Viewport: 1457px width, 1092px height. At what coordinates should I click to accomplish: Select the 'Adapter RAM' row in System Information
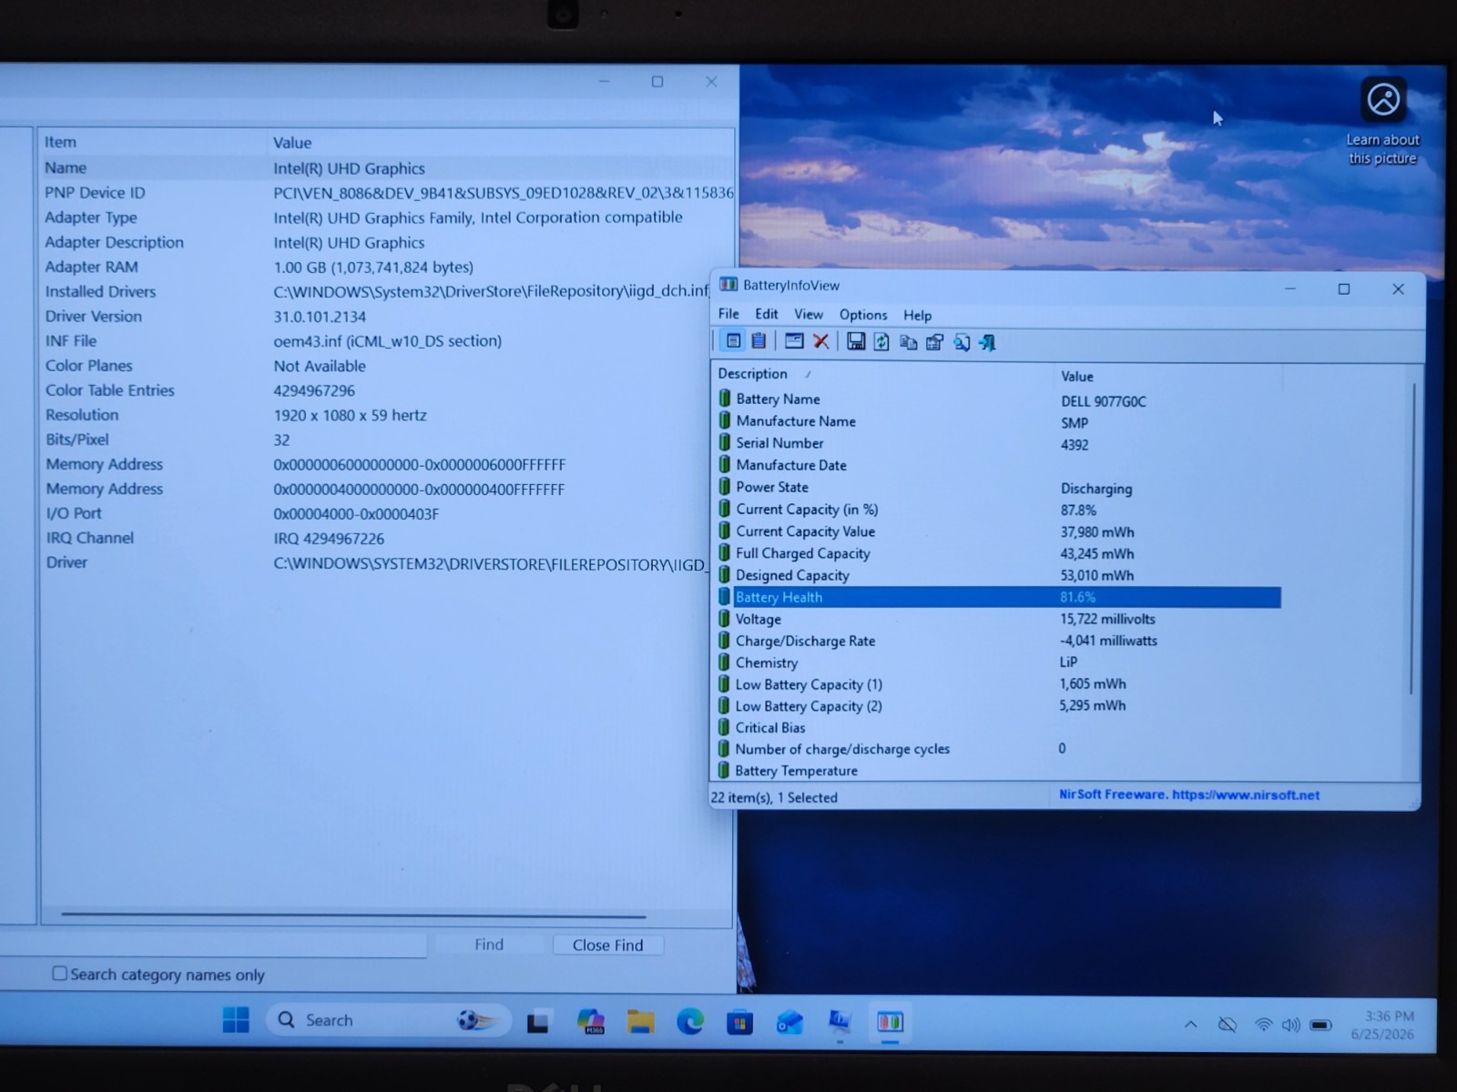[387, 267]
